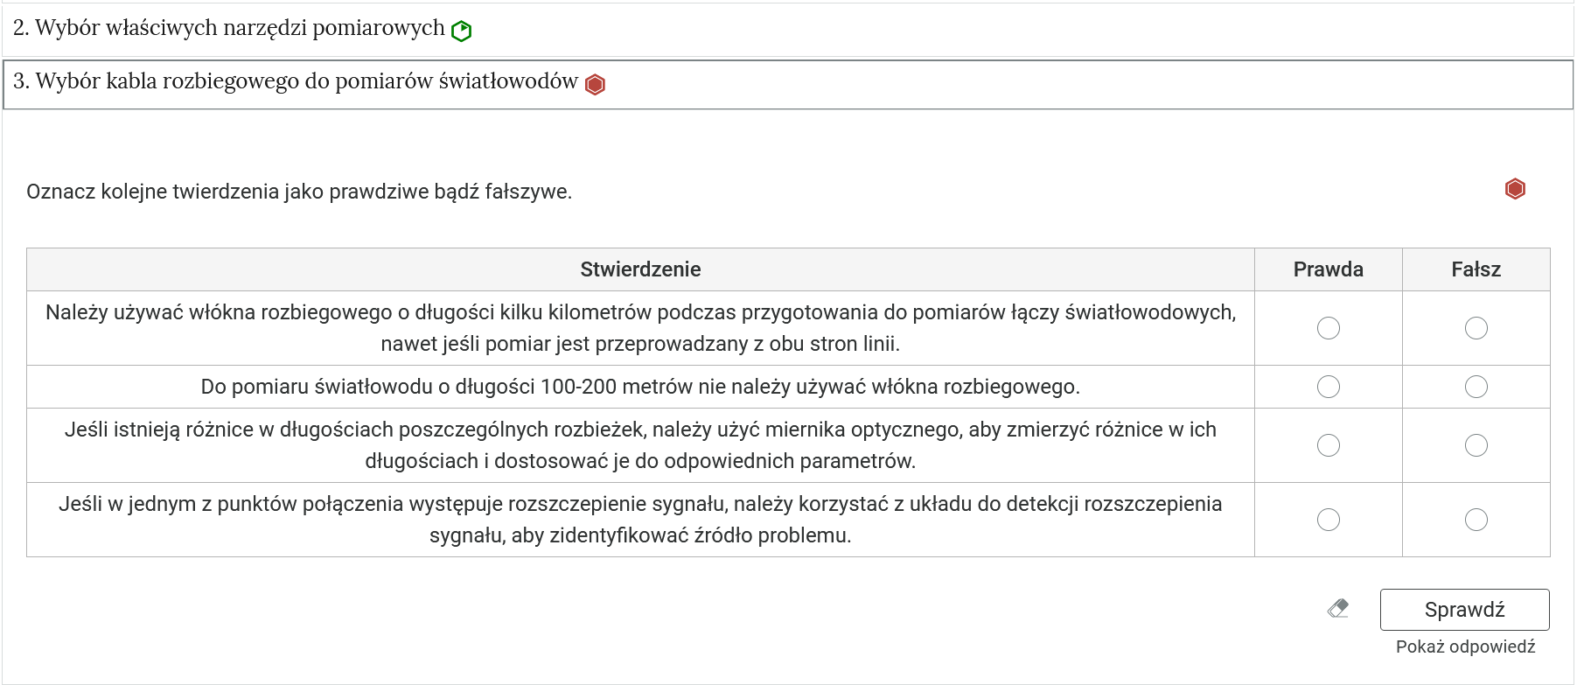Mark first statement about kilometers-long fiber as Prawda

tap(1329, 328)
